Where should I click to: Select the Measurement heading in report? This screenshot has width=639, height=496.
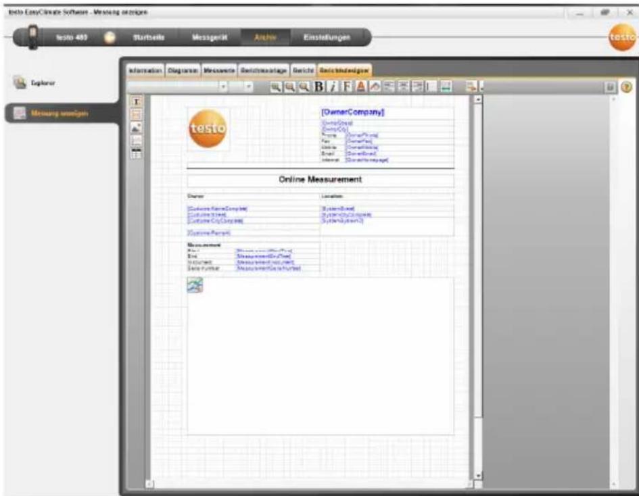[x=204, y=245]
